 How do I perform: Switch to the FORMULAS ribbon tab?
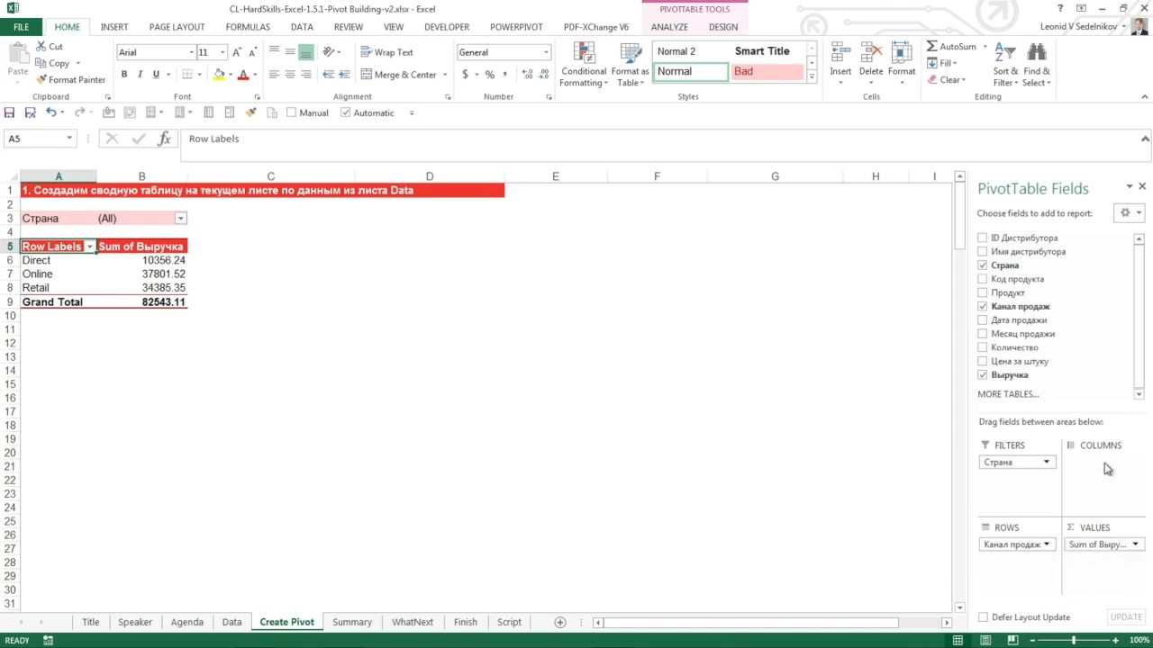248,27
